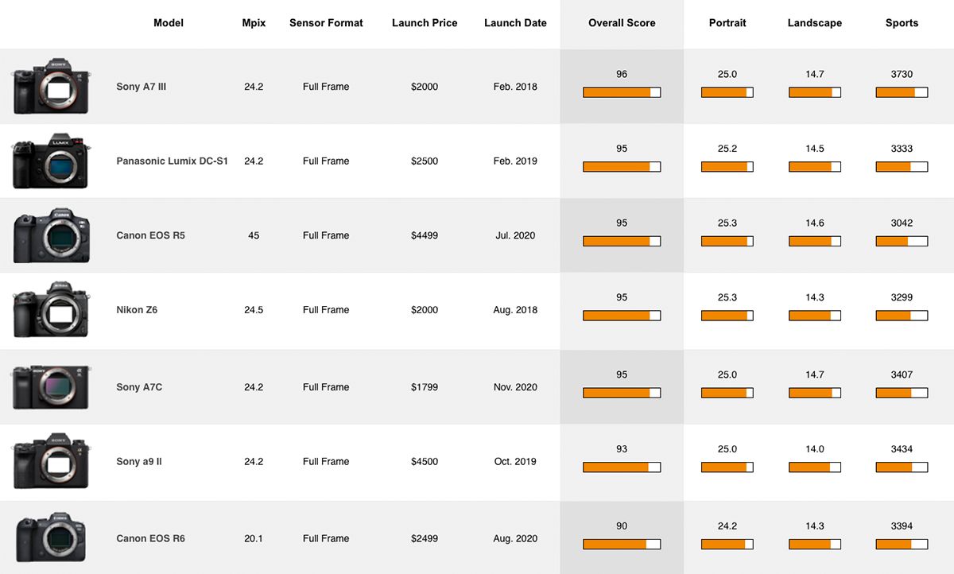This screenshot has height=574, width=954.
Task: Click the Sony A7C camera thumbnail
Action: [51, 387]
